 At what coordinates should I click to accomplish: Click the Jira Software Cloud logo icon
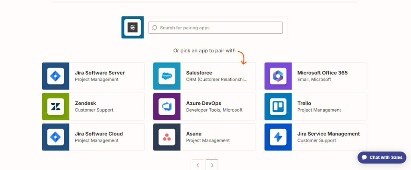55,137
